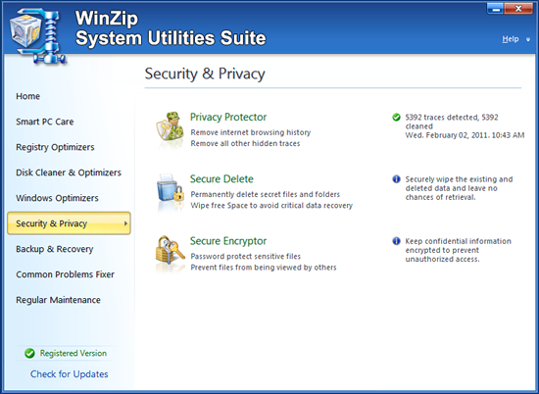Click Check for Updates link

70,374
